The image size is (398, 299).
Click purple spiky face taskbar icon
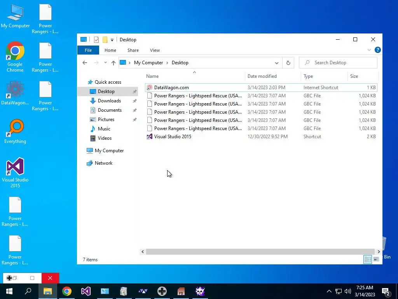[200, 291]
